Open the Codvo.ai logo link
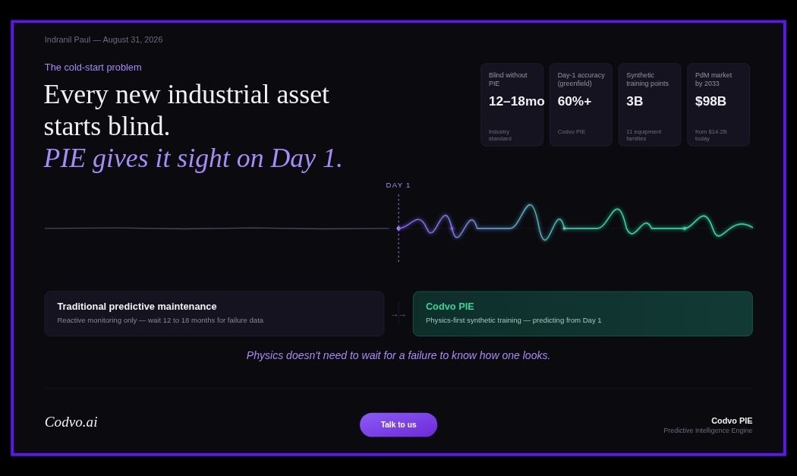The height and width of the screenshot is (476, 797). tap(71, 422)
